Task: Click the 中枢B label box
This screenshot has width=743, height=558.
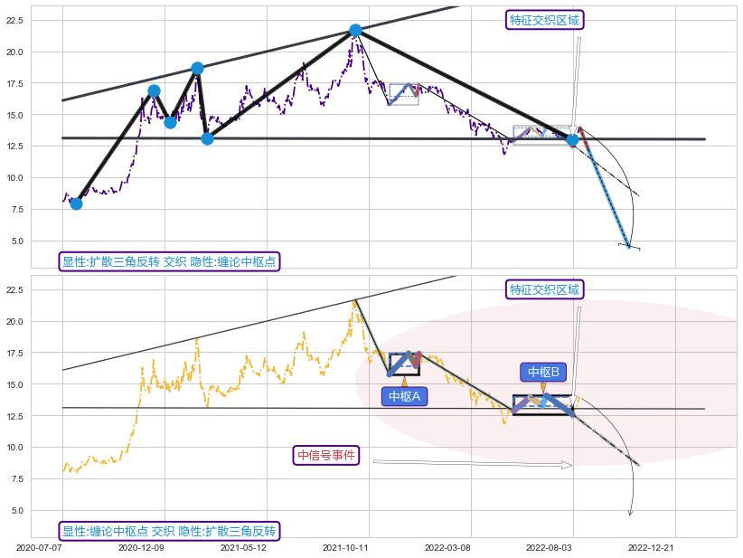Action: coord(543,372)
